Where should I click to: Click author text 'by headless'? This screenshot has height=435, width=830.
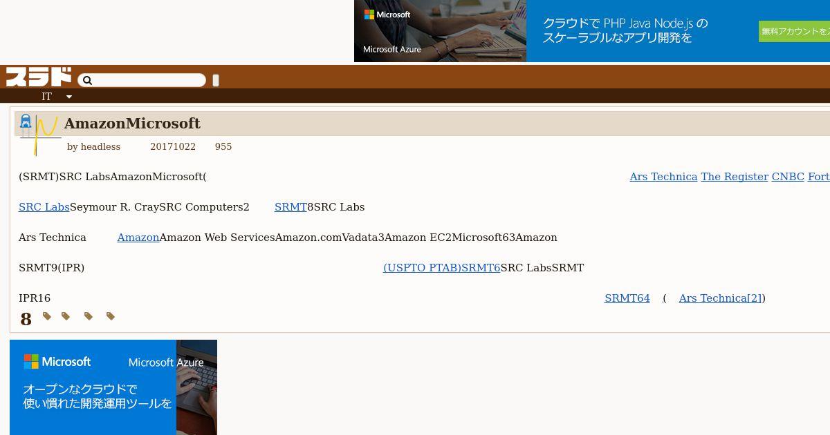pyautogui.click(x=93, y=147)
